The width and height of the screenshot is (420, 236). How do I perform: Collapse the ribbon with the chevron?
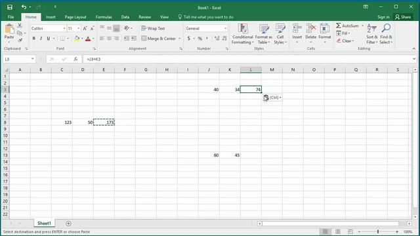click(x=414, y=49)
